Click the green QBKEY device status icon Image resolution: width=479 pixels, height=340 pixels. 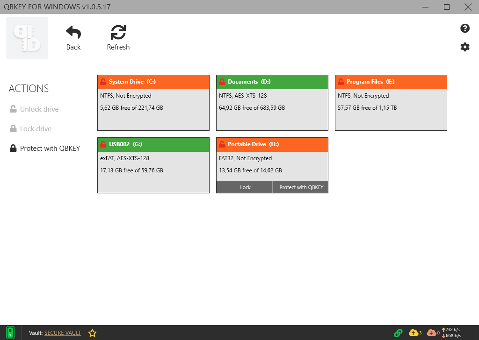click(10, 333)
